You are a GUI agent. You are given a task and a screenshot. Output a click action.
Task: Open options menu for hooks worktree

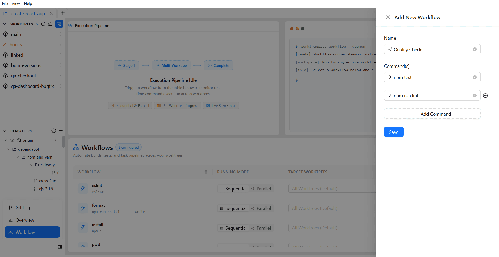click(x=61, y=44)
